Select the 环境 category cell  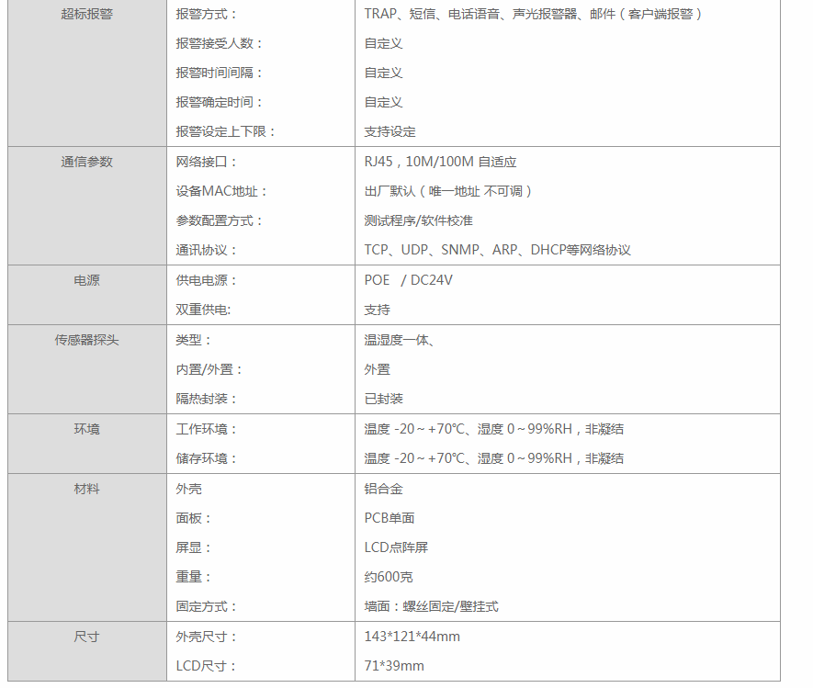tap(87, 430)
